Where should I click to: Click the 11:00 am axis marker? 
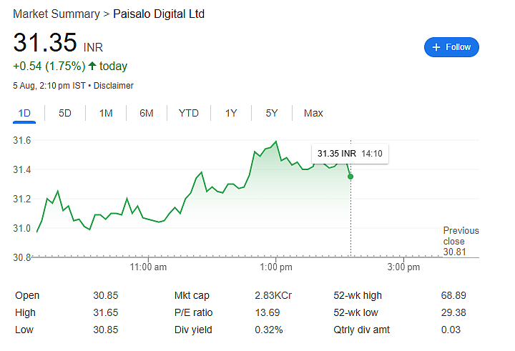pyautogui.click(x=148, y=267)
